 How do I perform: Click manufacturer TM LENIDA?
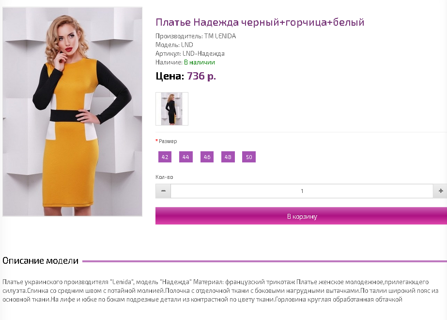pyautogui.click(x=220, y=36)
